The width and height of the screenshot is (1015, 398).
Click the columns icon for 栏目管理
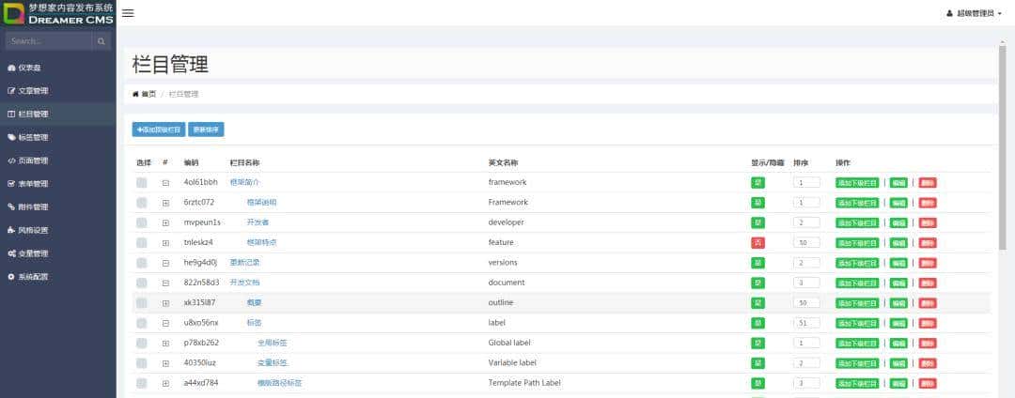pyautogui.click(x=11, y=115)
